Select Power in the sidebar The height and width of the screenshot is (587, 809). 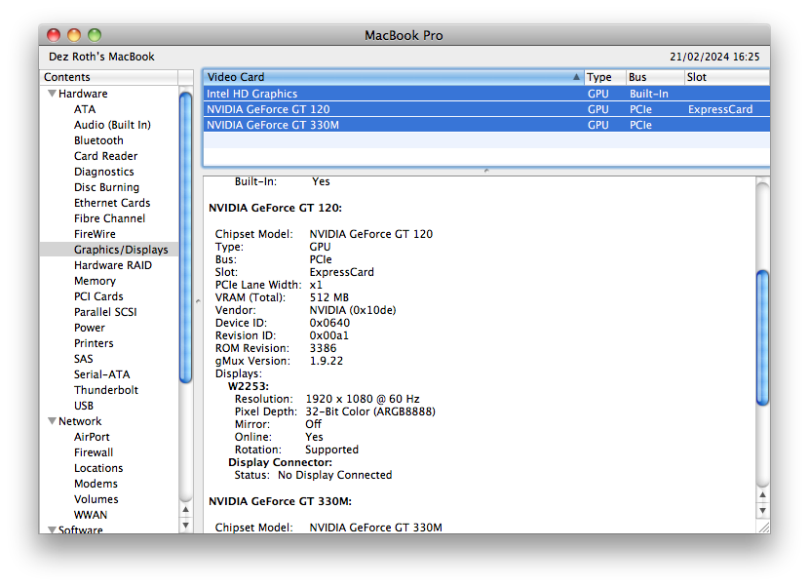90,328
